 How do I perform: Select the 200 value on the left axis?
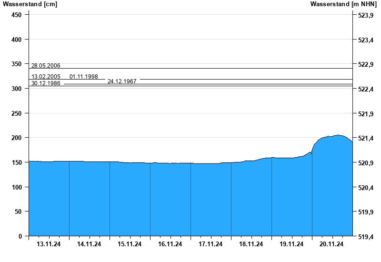point(17,138)
